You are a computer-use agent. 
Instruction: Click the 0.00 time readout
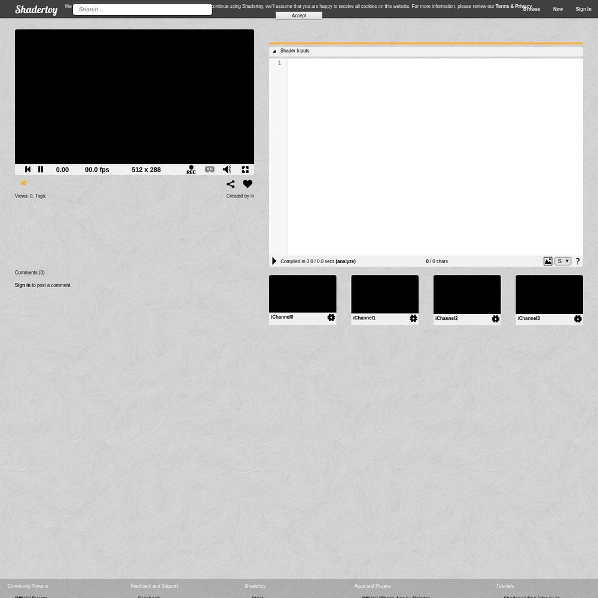click(62, 170)
